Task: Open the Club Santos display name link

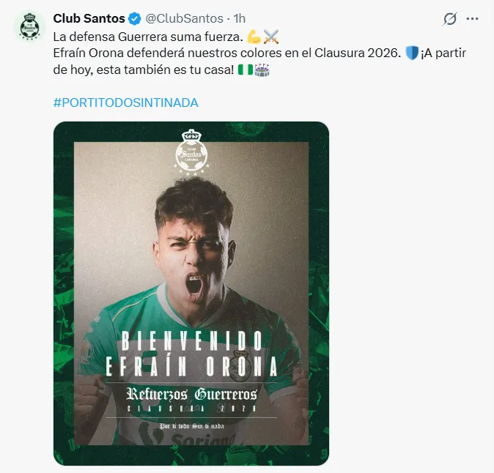Action: [88, 18]
